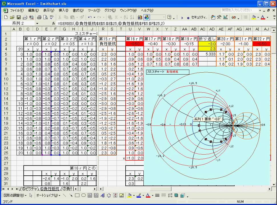This screenshot has height=205, width=277.
Task: Insert a picture from file
Action: click(122, 195)
